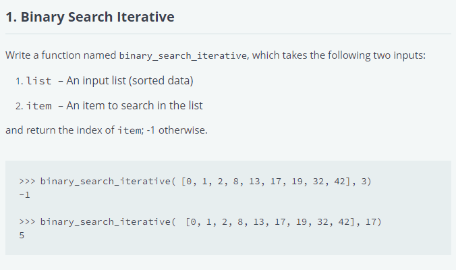The image size is (456, 270).
Task: Click the text "An input list (sorted data)"
Action: (130, 81)
